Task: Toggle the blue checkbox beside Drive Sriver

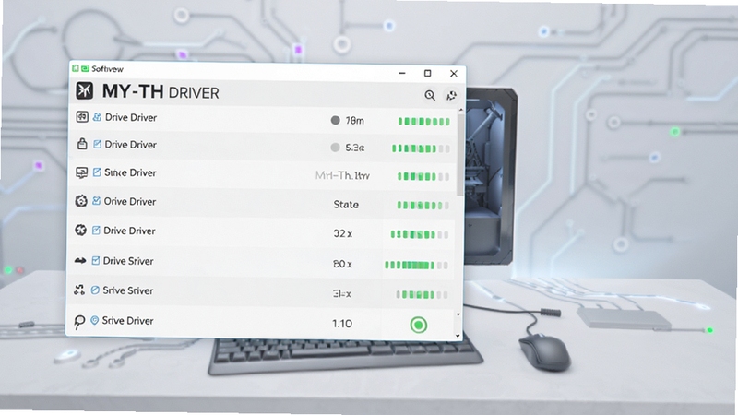Action: pos(96,260)
